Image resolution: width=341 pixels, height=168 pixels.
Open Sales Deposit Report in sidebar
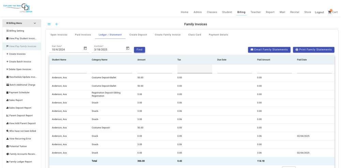point(19,108)
